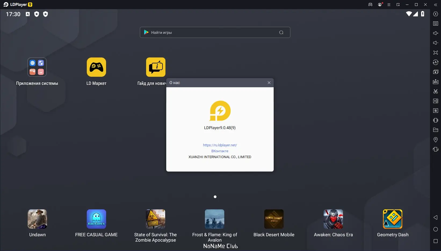Click the circular-arrow A icon in sidebar
This screenshot has width=441, height=251.
pos(436,62)
